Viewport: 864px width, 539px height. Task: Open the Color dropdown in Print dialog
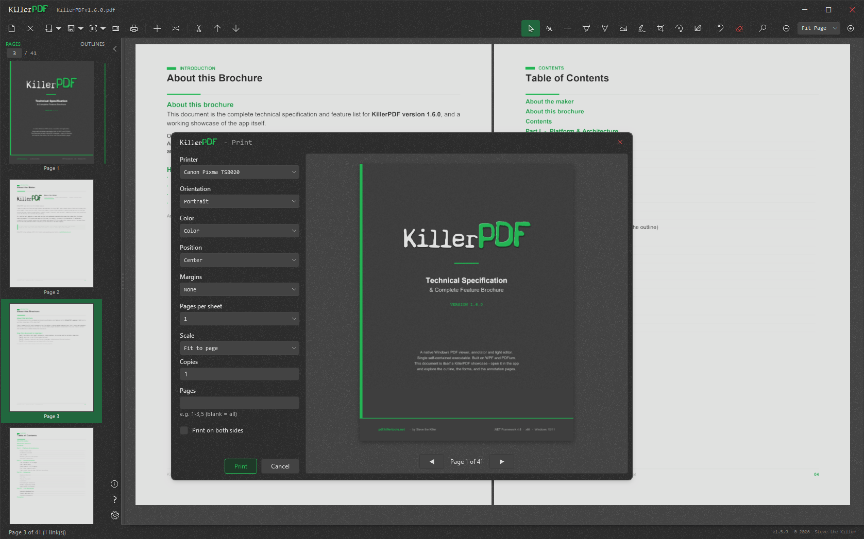[x=240, y=231]
